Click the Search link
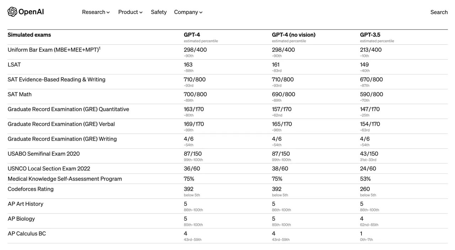 pyautogui.click(x=439, y=12)
